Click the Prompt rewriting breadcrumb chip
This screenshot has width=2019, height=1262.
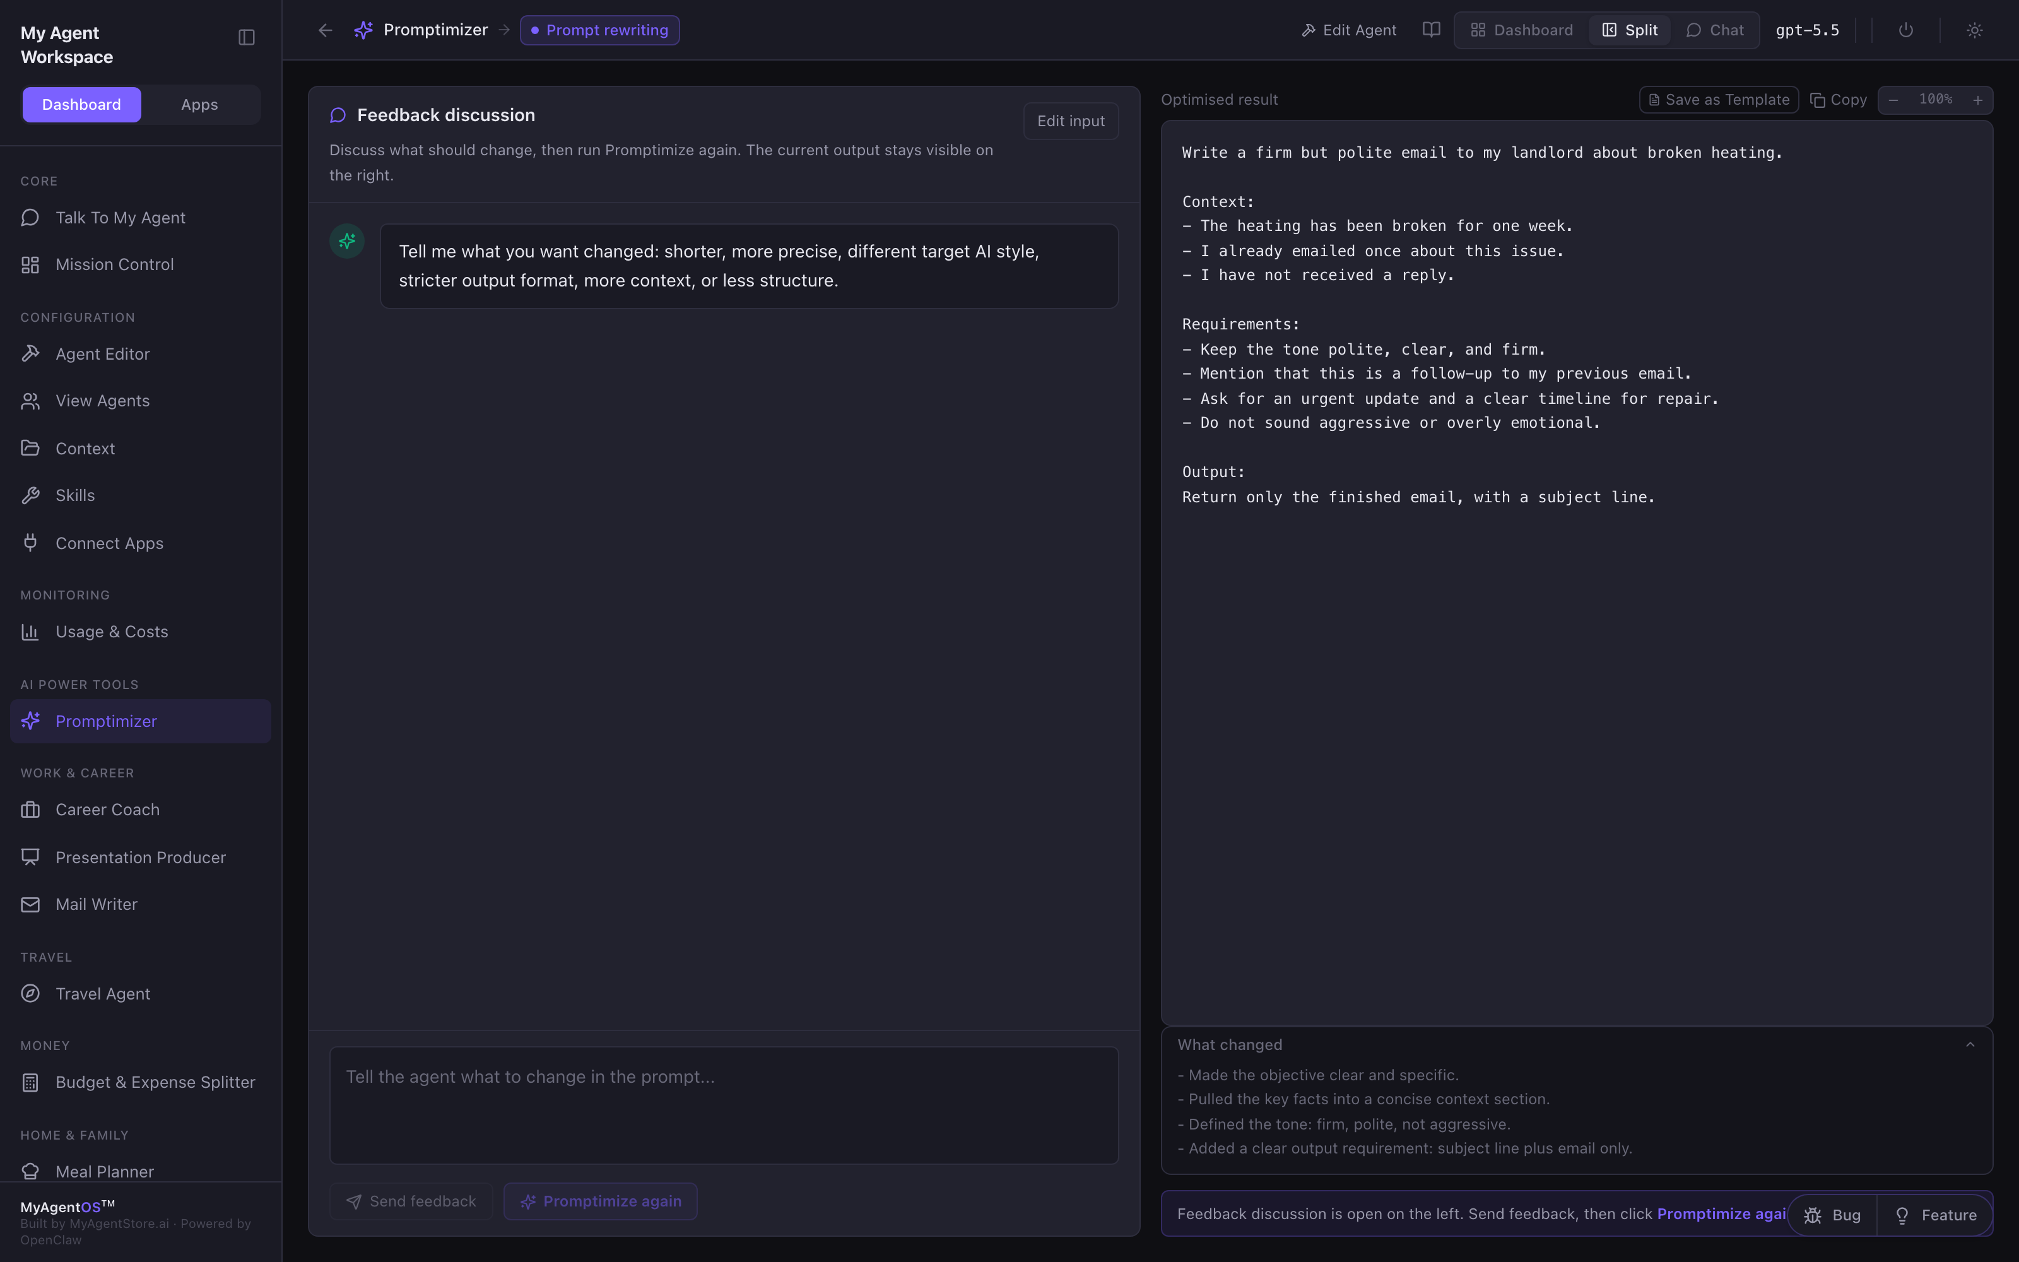(x=599, y=30)
